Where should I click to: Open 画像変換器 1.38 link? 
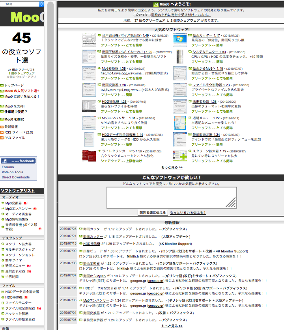tap(204, 102)
